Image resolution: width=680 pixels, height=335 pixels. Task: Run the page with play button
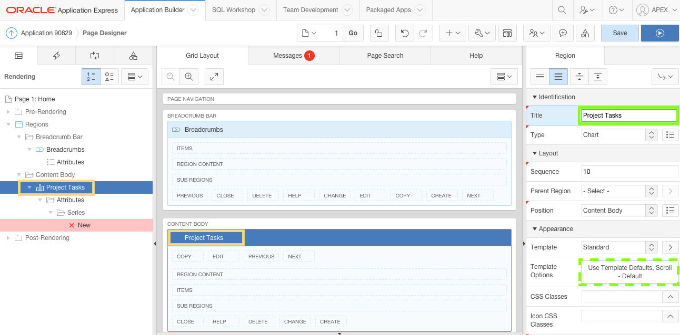coord(660,33)
